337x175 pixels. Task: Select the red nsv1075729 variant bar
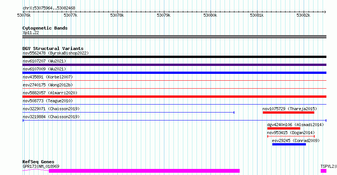(x=289, y=112)
